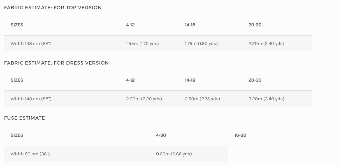
Task: Click Width 148 cm label in dress version table
Action: [31, 99]
